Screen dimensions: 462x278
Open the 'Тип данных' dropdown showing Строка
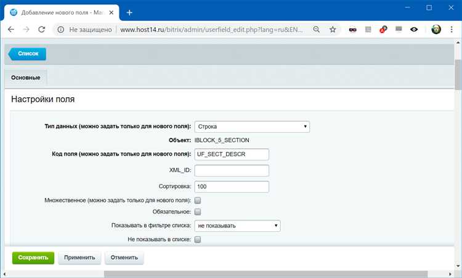(252, 127)
